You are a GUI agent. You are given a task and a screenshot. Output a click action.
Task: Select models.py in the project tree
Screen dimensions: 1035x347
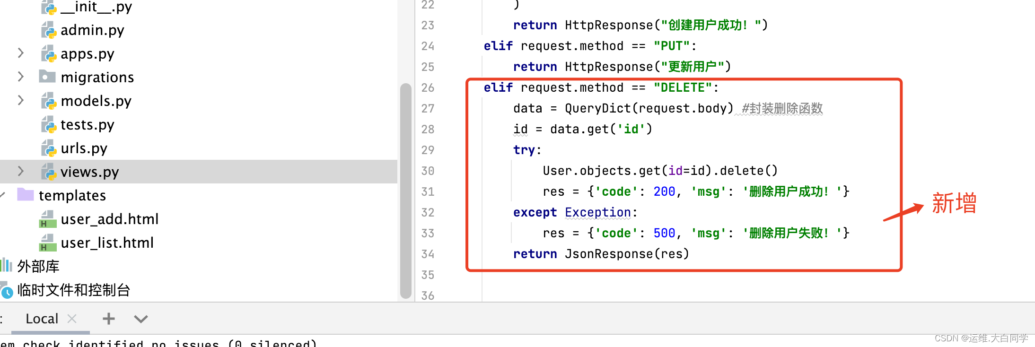(96, 101)
